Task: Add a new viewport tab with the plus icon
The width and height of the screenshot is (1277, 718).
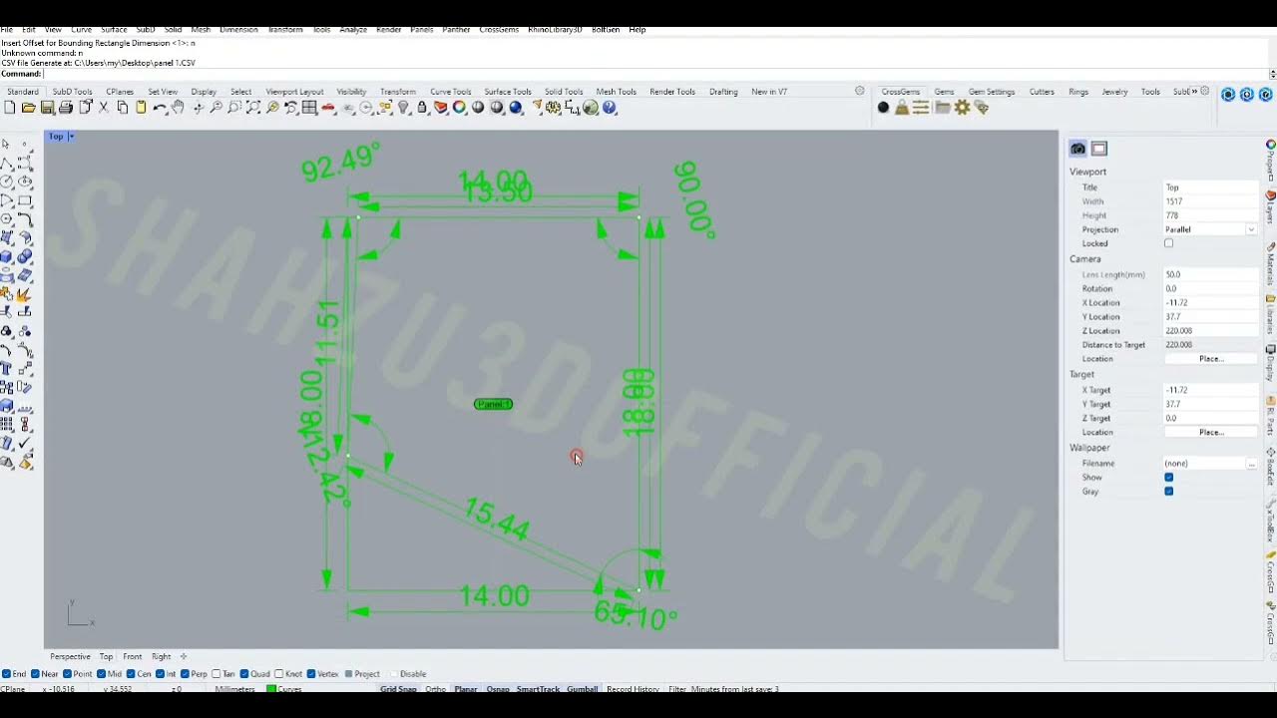Action: pos(184,656)
